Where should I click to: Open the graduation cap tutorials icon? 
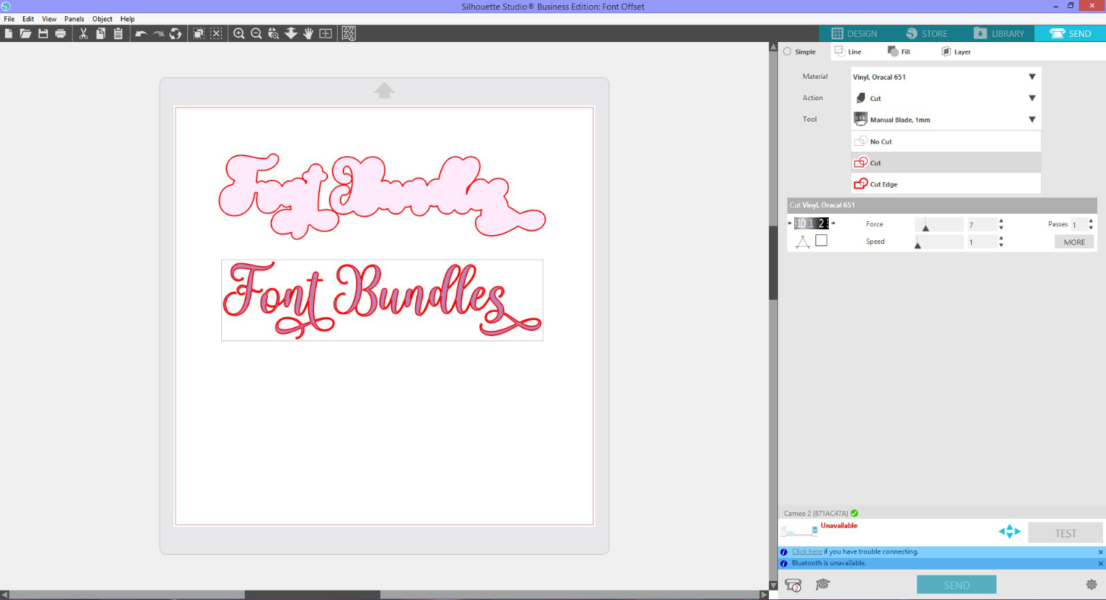pos(823,585)
